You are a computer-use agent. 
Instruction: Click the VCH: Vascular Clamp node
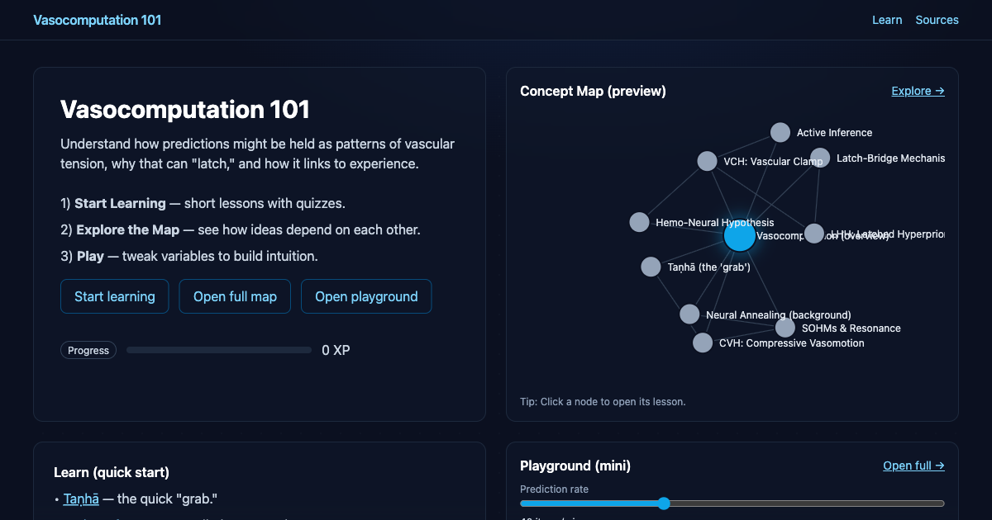click(x=707, y=160)
